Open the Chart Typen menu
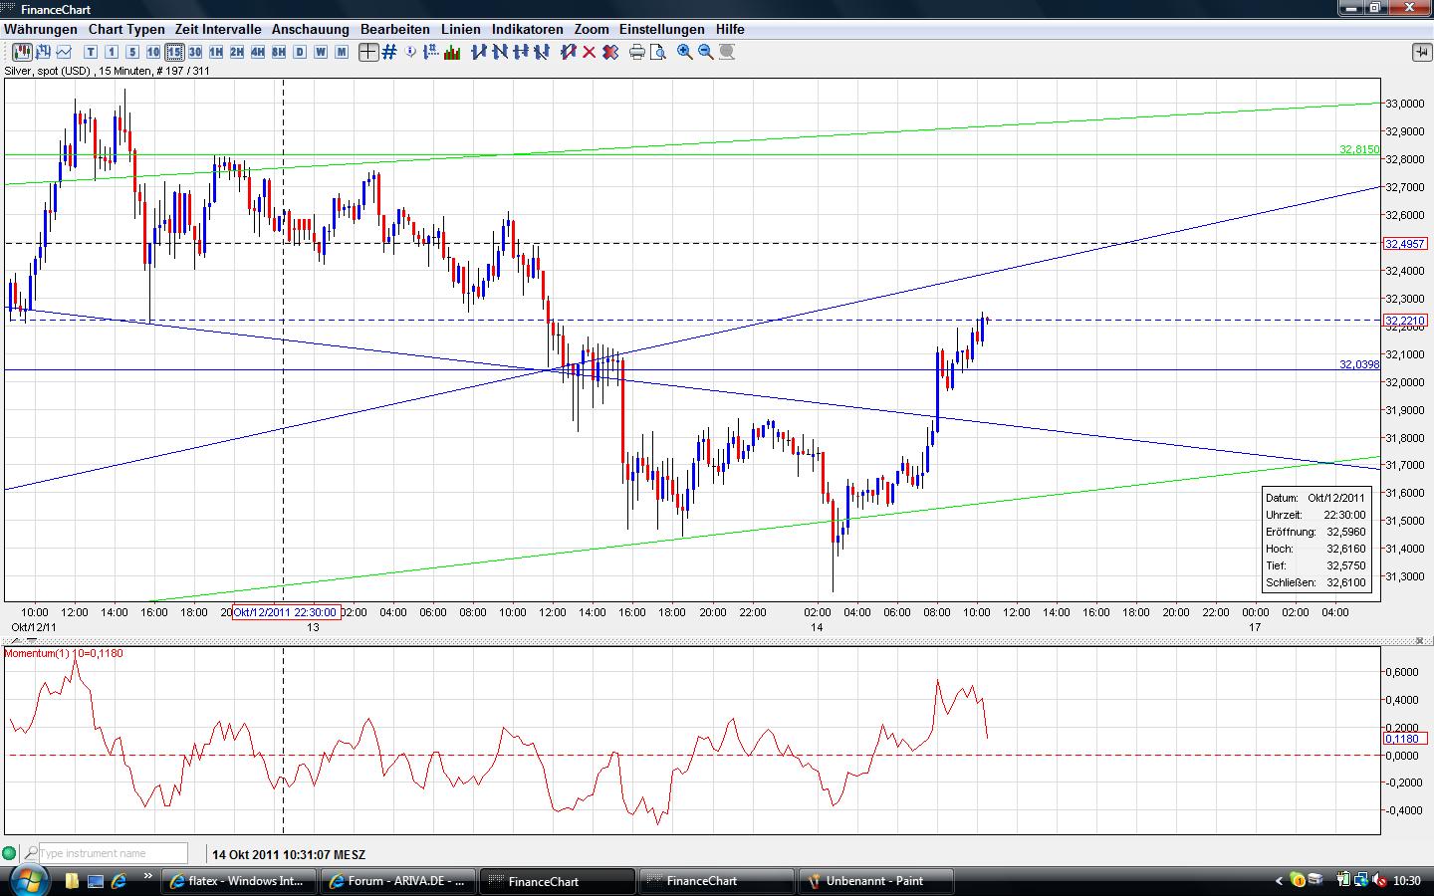1434x896 pixels. pyautogui.click(x=126, y=30)
